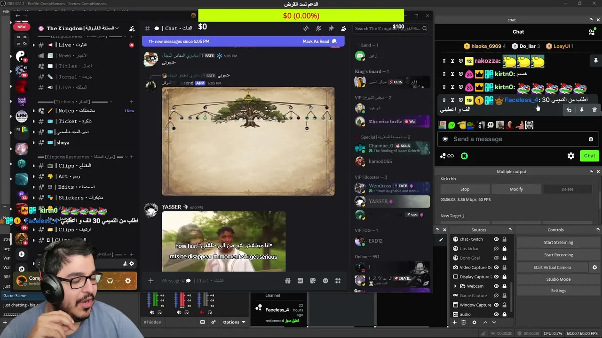Open The Kingdom server dropdown menu
The width and height of the screenshot is (602, 338).
tap(117, 28)
